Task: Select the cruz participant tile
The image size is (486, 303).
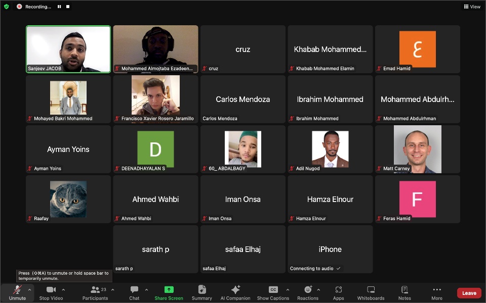Action: 242,49
